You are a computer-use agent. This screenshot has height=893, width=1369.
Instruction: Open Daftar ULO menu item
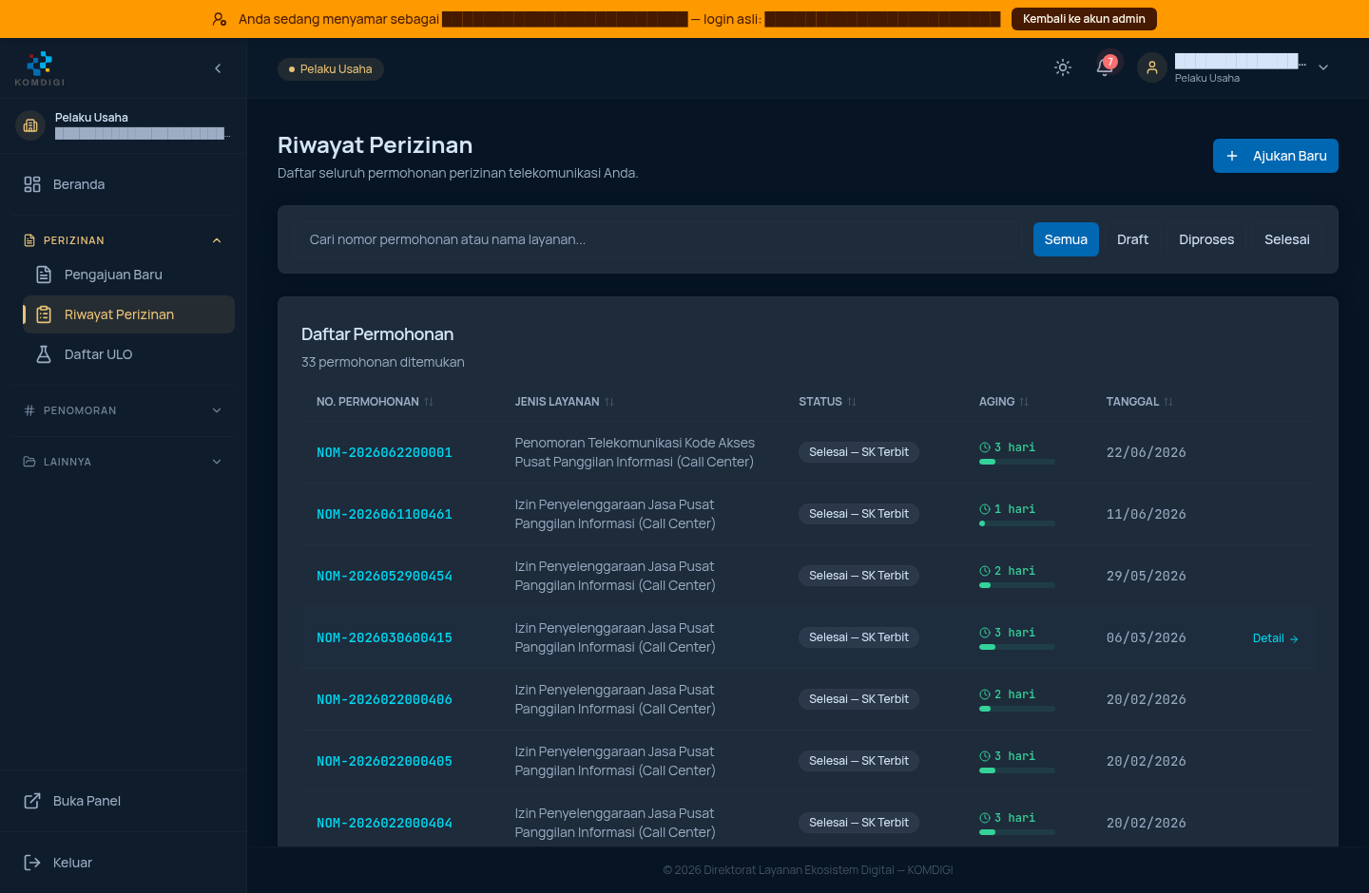(x=128, y=354)
